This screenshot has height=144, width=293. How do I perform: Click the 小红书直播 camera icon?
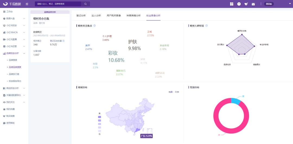point(4,39)
